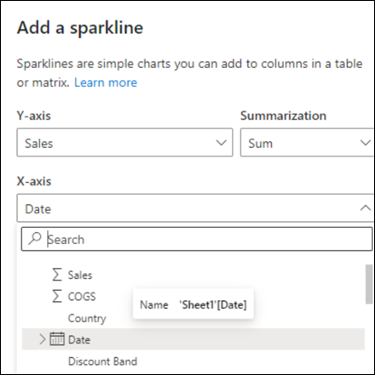The width and height of the screenshot is (375, 375).
Task: Collapse the X-axis dropdown with the up chevron
Action: point(366,208)
